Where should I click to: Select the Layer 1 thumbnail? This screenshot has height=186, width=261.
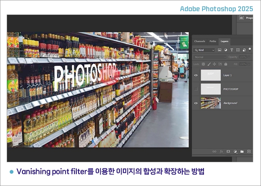(x=211, y=75)
